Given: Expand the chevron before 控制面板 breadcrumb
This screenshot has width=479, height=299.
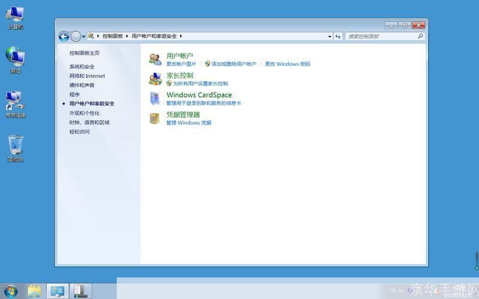Looking at the screenshot, I should [98, 36].
